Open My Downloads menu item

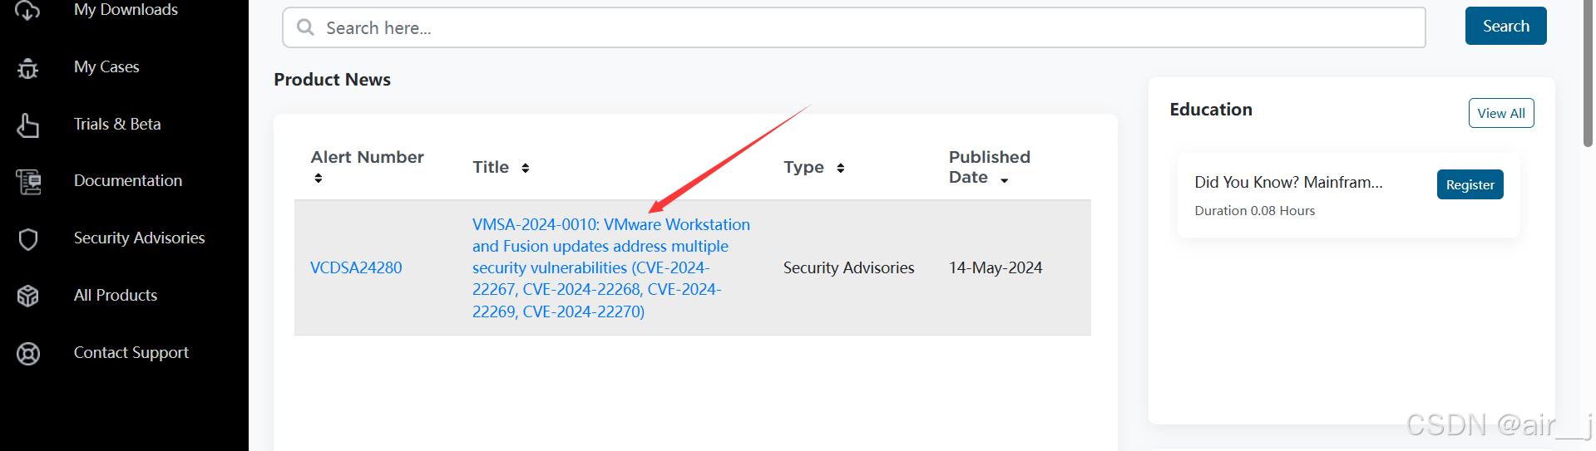coord(126,10)
